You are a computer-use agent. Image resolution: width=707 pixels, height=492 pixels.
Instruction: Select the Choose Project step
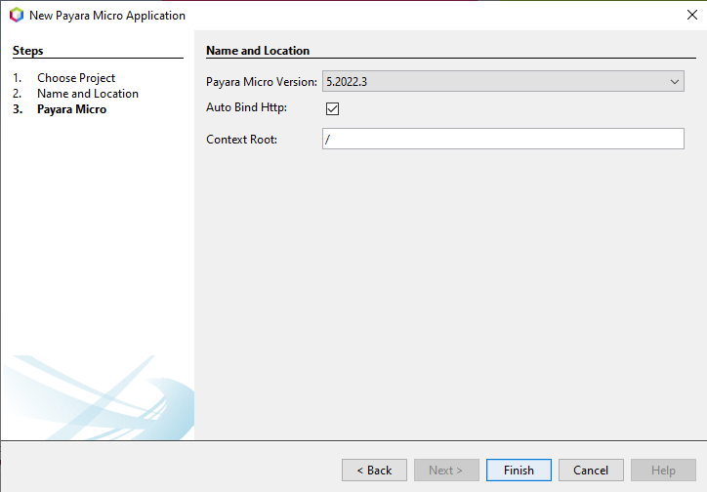click(x=76, y=78)
